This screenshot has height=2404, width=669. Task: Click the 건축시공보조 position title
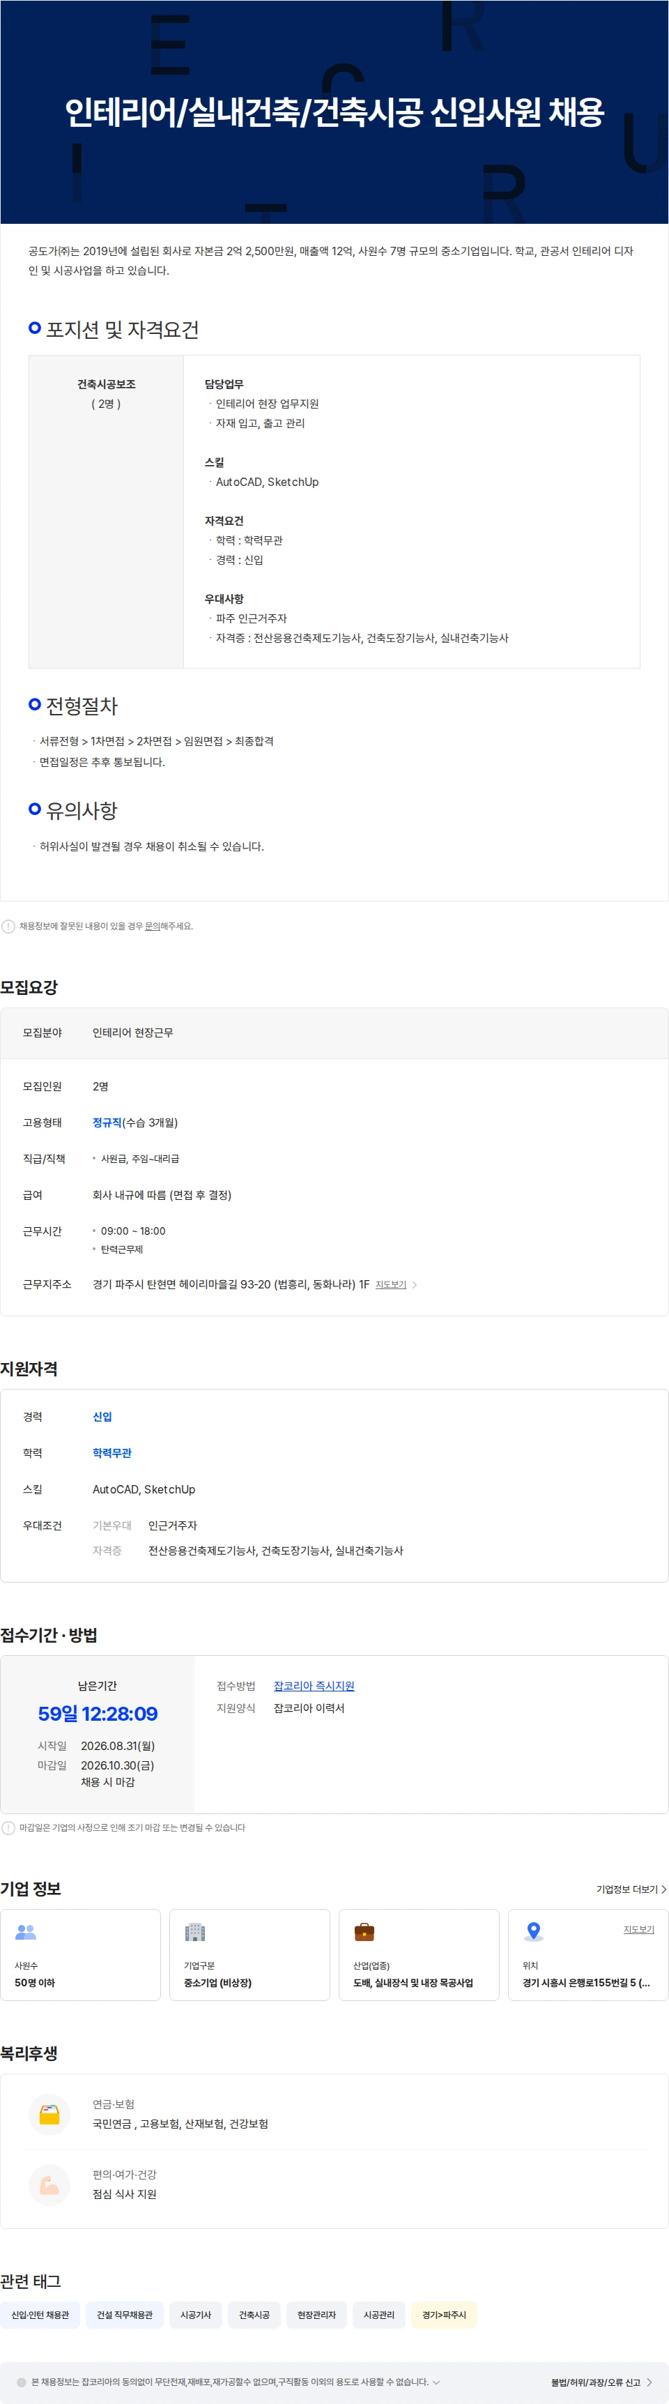tap(107, 384)
